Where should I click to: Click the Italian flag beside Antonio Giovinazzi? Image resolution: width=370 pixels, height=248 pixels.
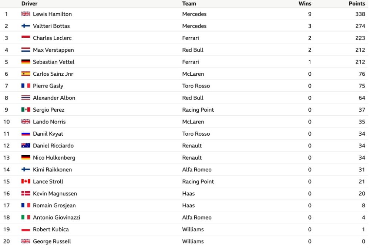(26, 217)
